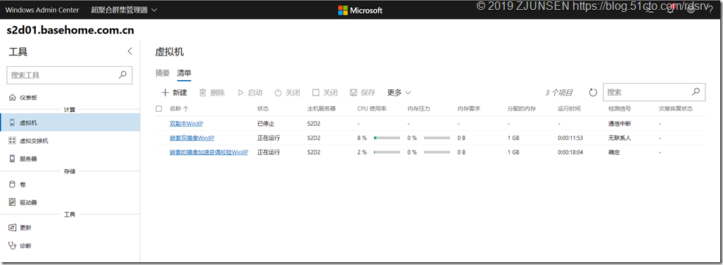Viewport: 723px width, 265px height.
Task: Open the 嵌套双镜像WinXP virtual machine link
Action: point(192,138)
